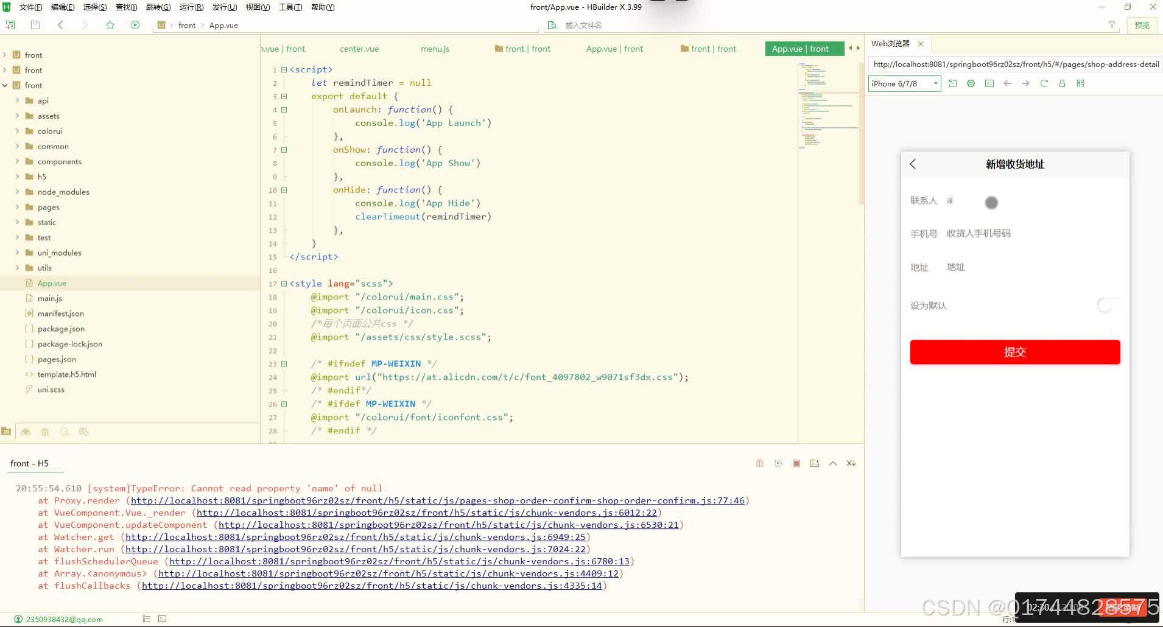Click the debug bug icon in the console toolbar
The width and height of the screenshot is (1163, 627).
(x=759, y=463)
